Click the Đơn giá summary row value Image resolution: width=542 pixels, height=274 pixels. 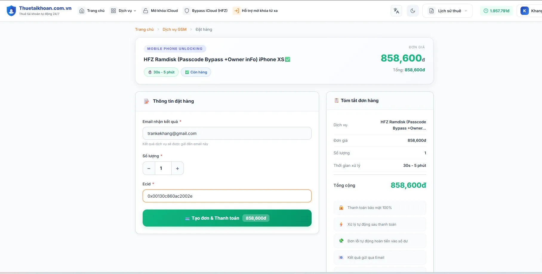[x=417, y=141]
